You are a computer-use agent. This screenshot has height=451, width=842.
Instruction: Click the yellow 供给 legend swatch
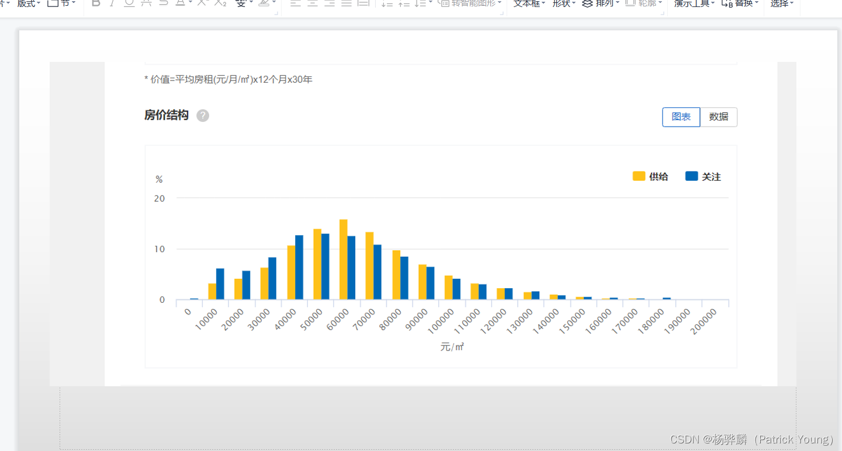pyautogui.click(x=639, y=176)
